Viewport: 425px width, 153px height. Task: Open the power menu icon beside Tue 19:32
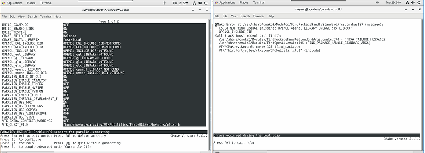pyautogui.click(x=206, y=3)
